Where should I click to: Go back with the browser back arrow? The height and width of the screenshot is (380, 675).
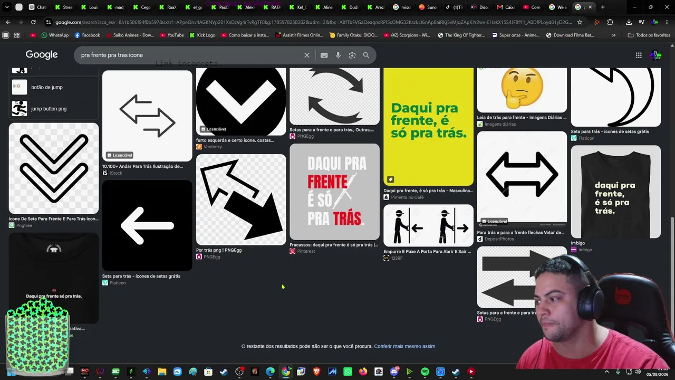coord(8,22)
